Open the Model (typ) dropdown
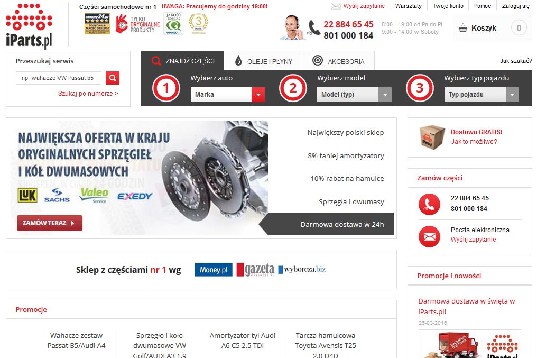This screenshot has width=537, height=358. (x=354, y=95)
